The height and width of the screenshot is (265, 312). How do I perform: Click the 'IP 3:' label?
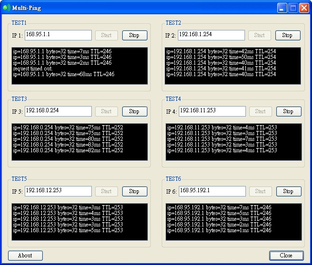pyautogui.click(x=18, y=112)
